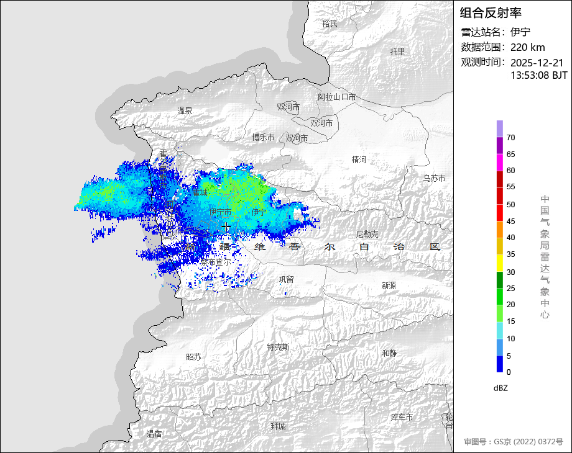Screen dimensions: 572x453
Task: Click the 组合反射率 title
Action: (491, 13)
